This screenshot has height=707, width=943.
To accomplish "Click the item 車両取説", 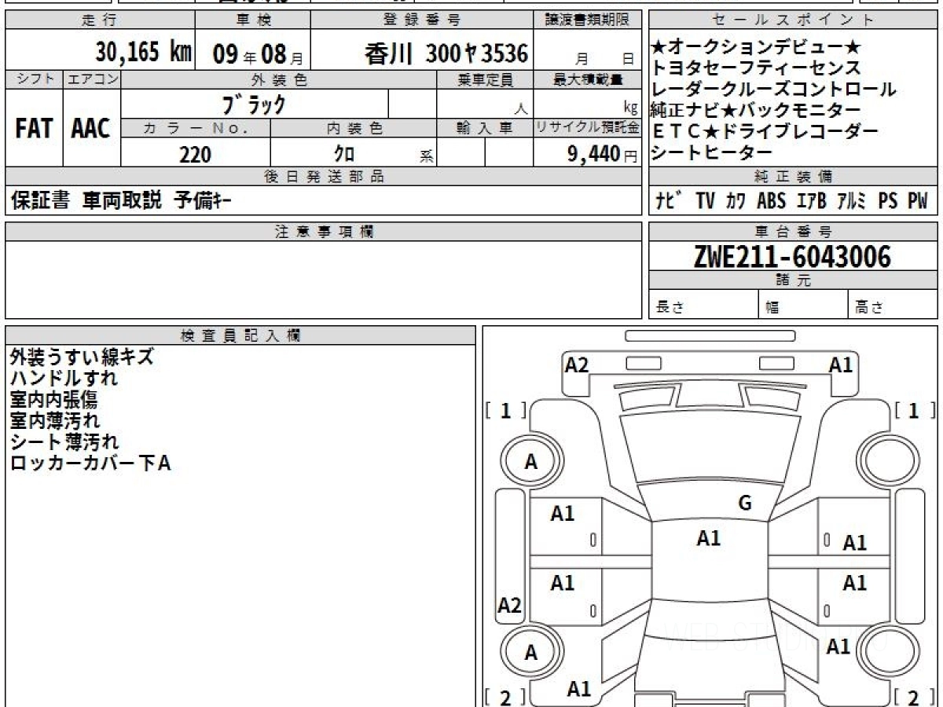I will (x=122, y=201).
